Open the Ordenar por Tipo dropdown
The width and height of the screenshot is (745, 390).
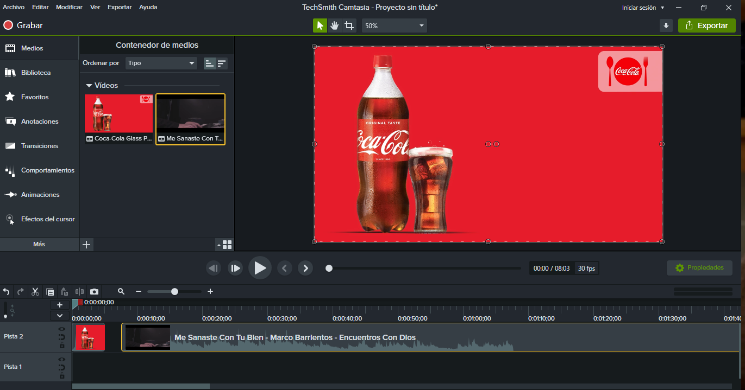[161, 63]
